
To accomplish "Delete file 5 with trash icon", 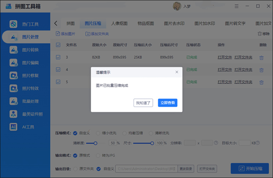I will point(261,82).
